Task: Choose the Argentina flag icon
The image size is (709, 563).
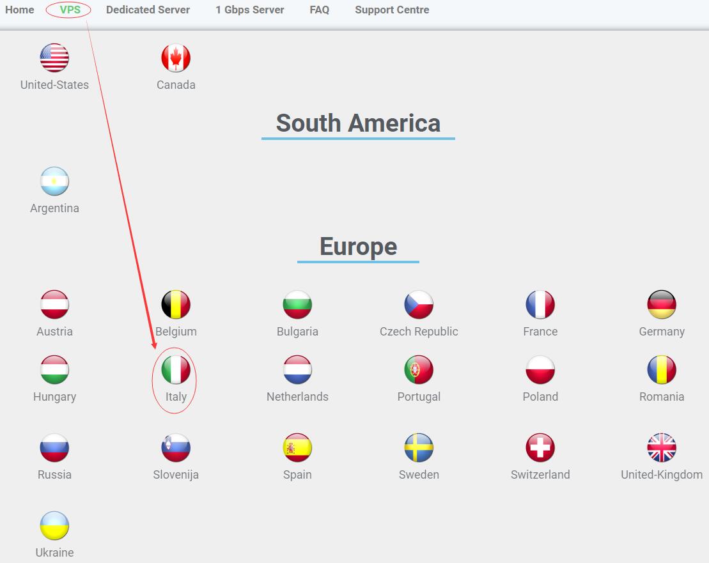Action: coord(54,181)
